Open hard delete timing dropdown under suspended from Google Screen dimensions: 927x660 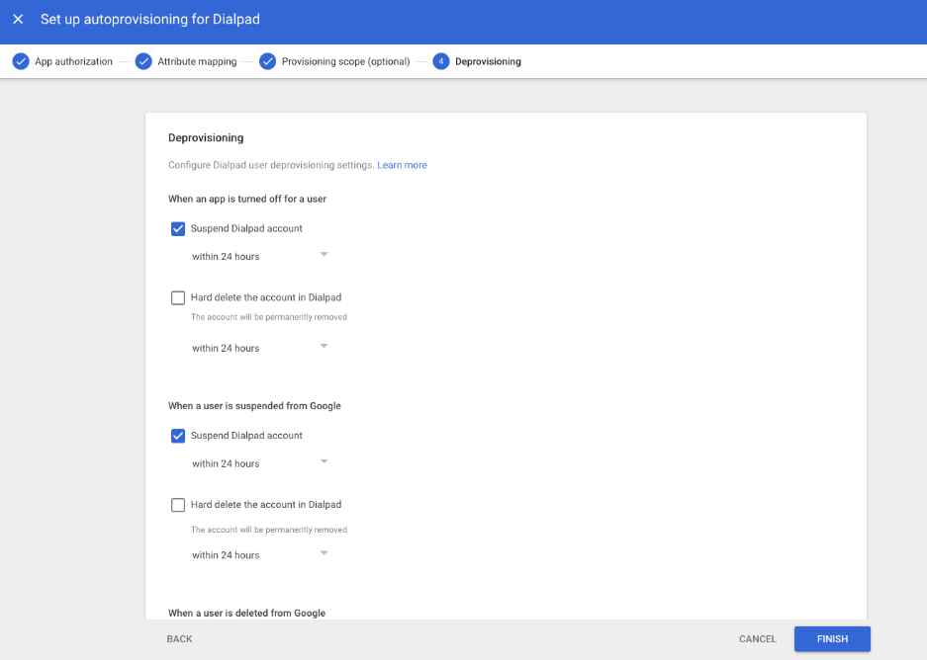(260, 555)
